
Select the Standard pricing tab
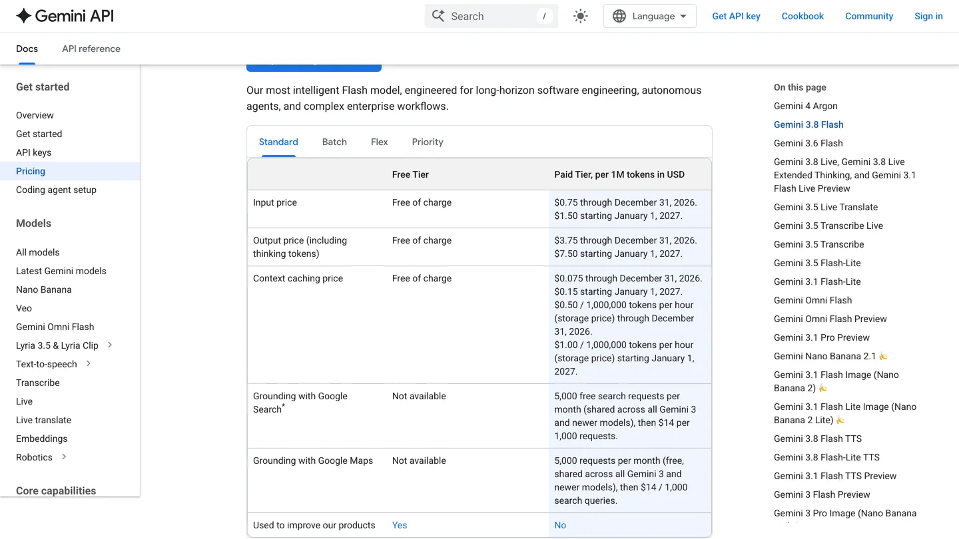click(278, 142)
